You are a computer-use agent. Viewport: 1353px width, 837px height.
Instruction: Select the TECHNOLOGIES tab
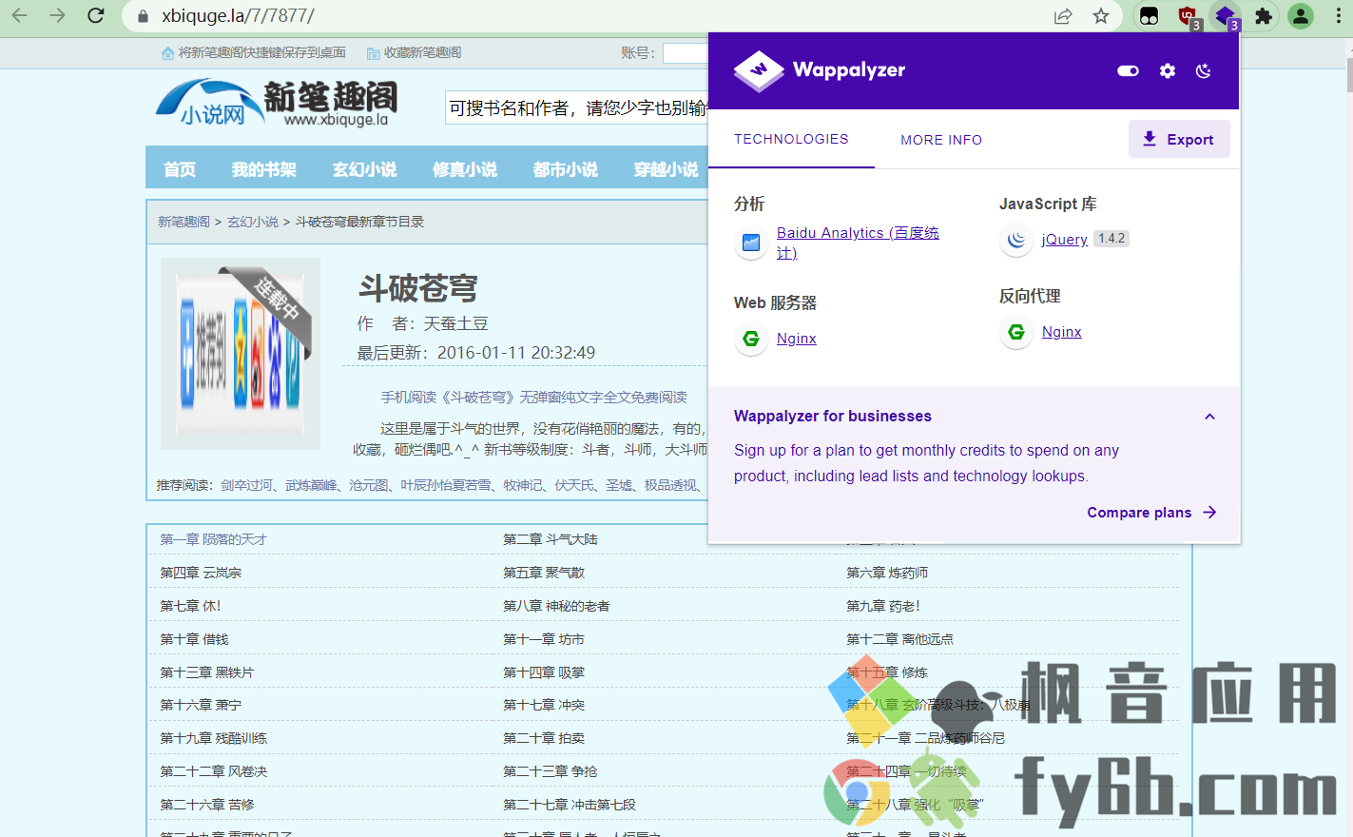tap(791, 139)
